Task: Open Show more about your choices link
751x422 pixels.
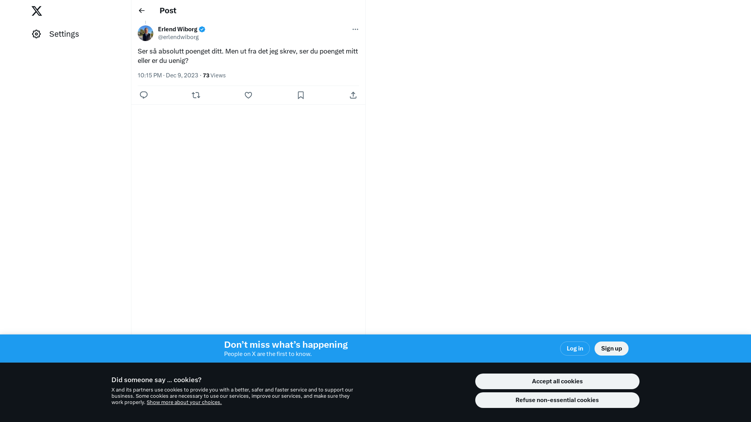Action: point(184,402)
